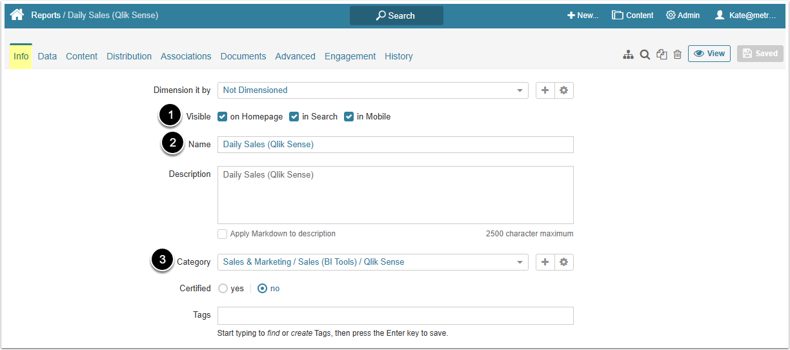Open the Category dropdown list

coord(372,262)
